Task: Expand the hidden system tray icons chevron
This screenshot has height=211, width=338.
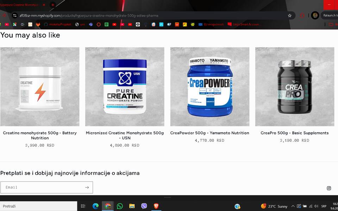Action: pos(293,206)
